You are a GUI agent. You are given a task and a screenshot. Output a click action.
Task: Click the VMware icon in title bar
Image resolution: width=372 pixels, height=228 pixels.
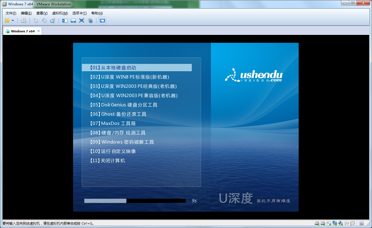pos(5,4)
